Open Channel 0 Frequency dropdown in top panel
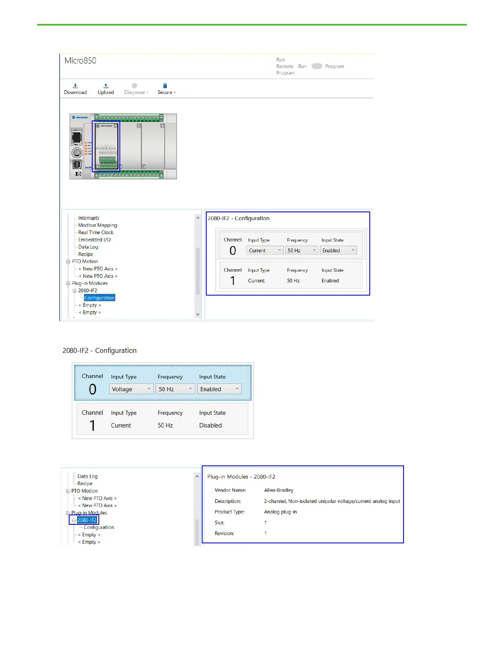 click(302, 250)
